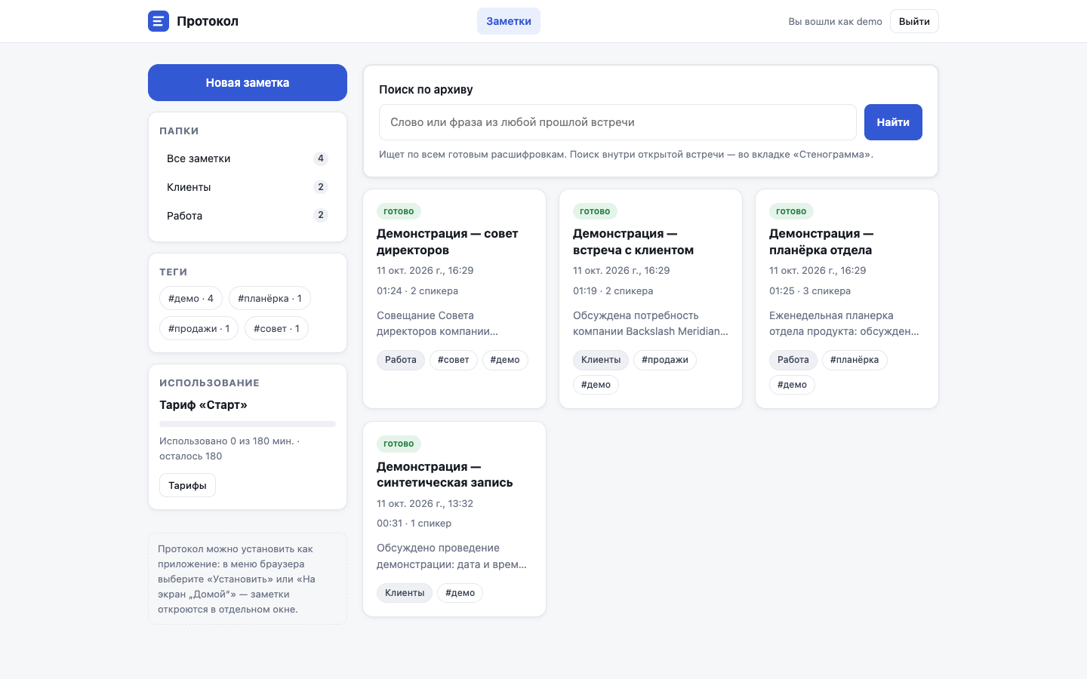Open the Работа folder

248,216
